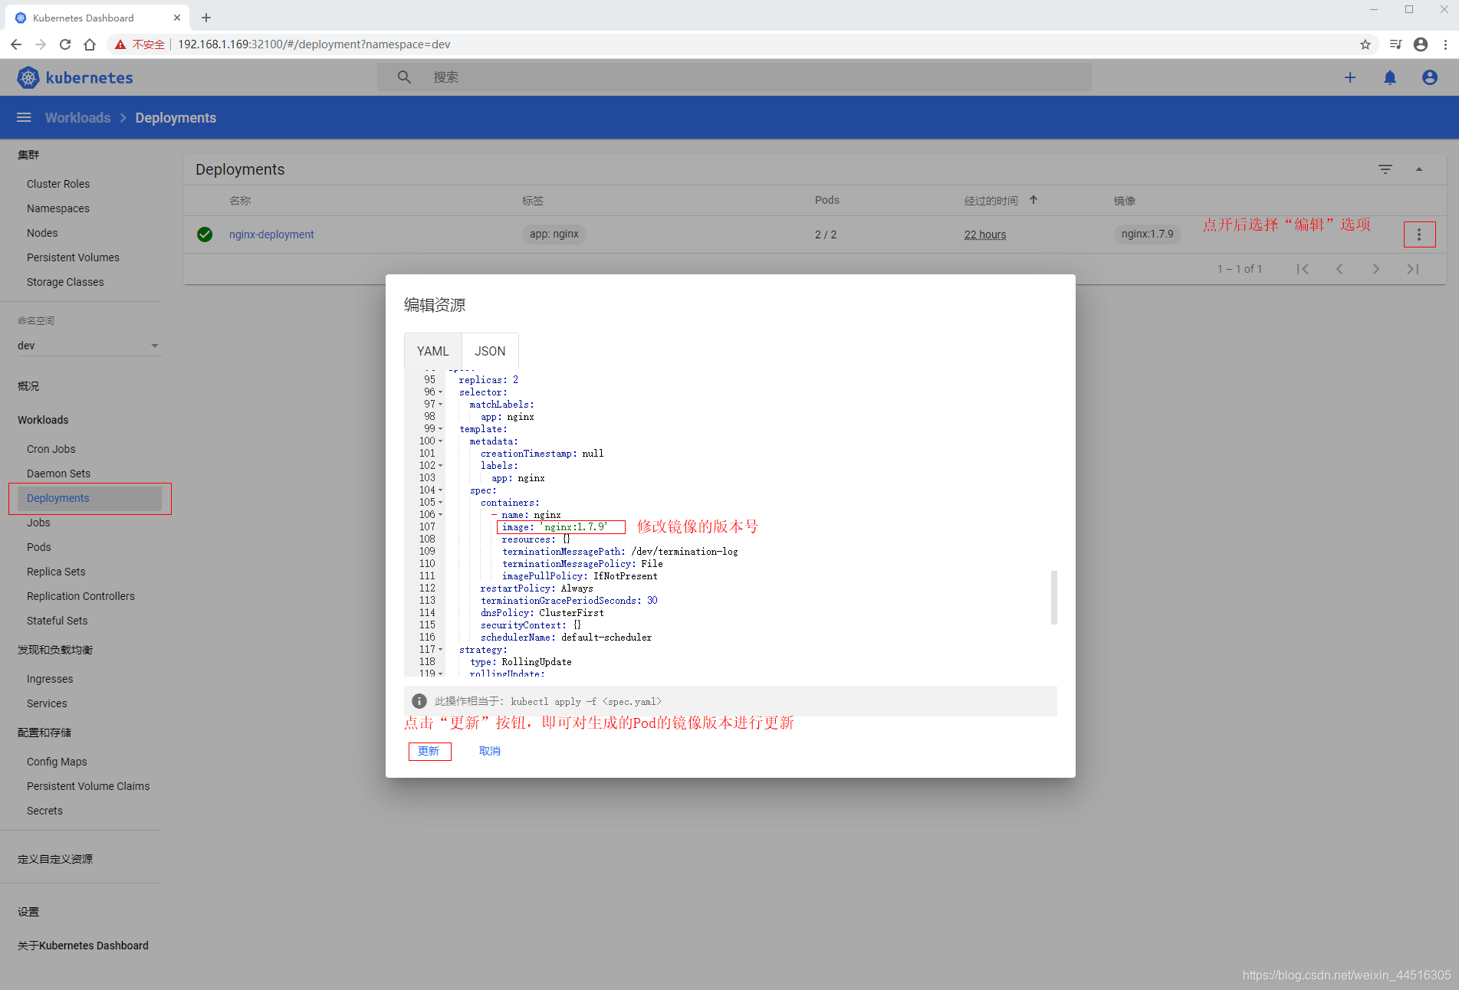Click the 更新 update button

[429, 751]
